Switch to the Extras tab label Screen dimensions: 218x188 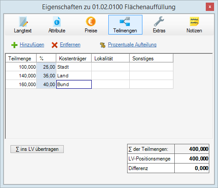pos(159,31)
